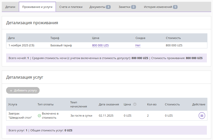The height and width of the screenshot is (140, 213).
Task: Open the Заметки tab
Action: tap(127, 7)
